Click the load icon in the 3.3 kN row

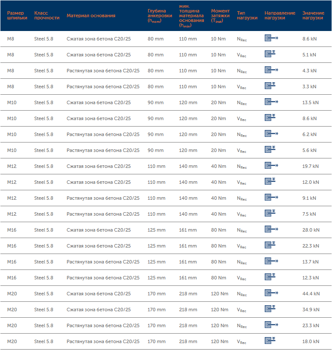click(270, 87)
